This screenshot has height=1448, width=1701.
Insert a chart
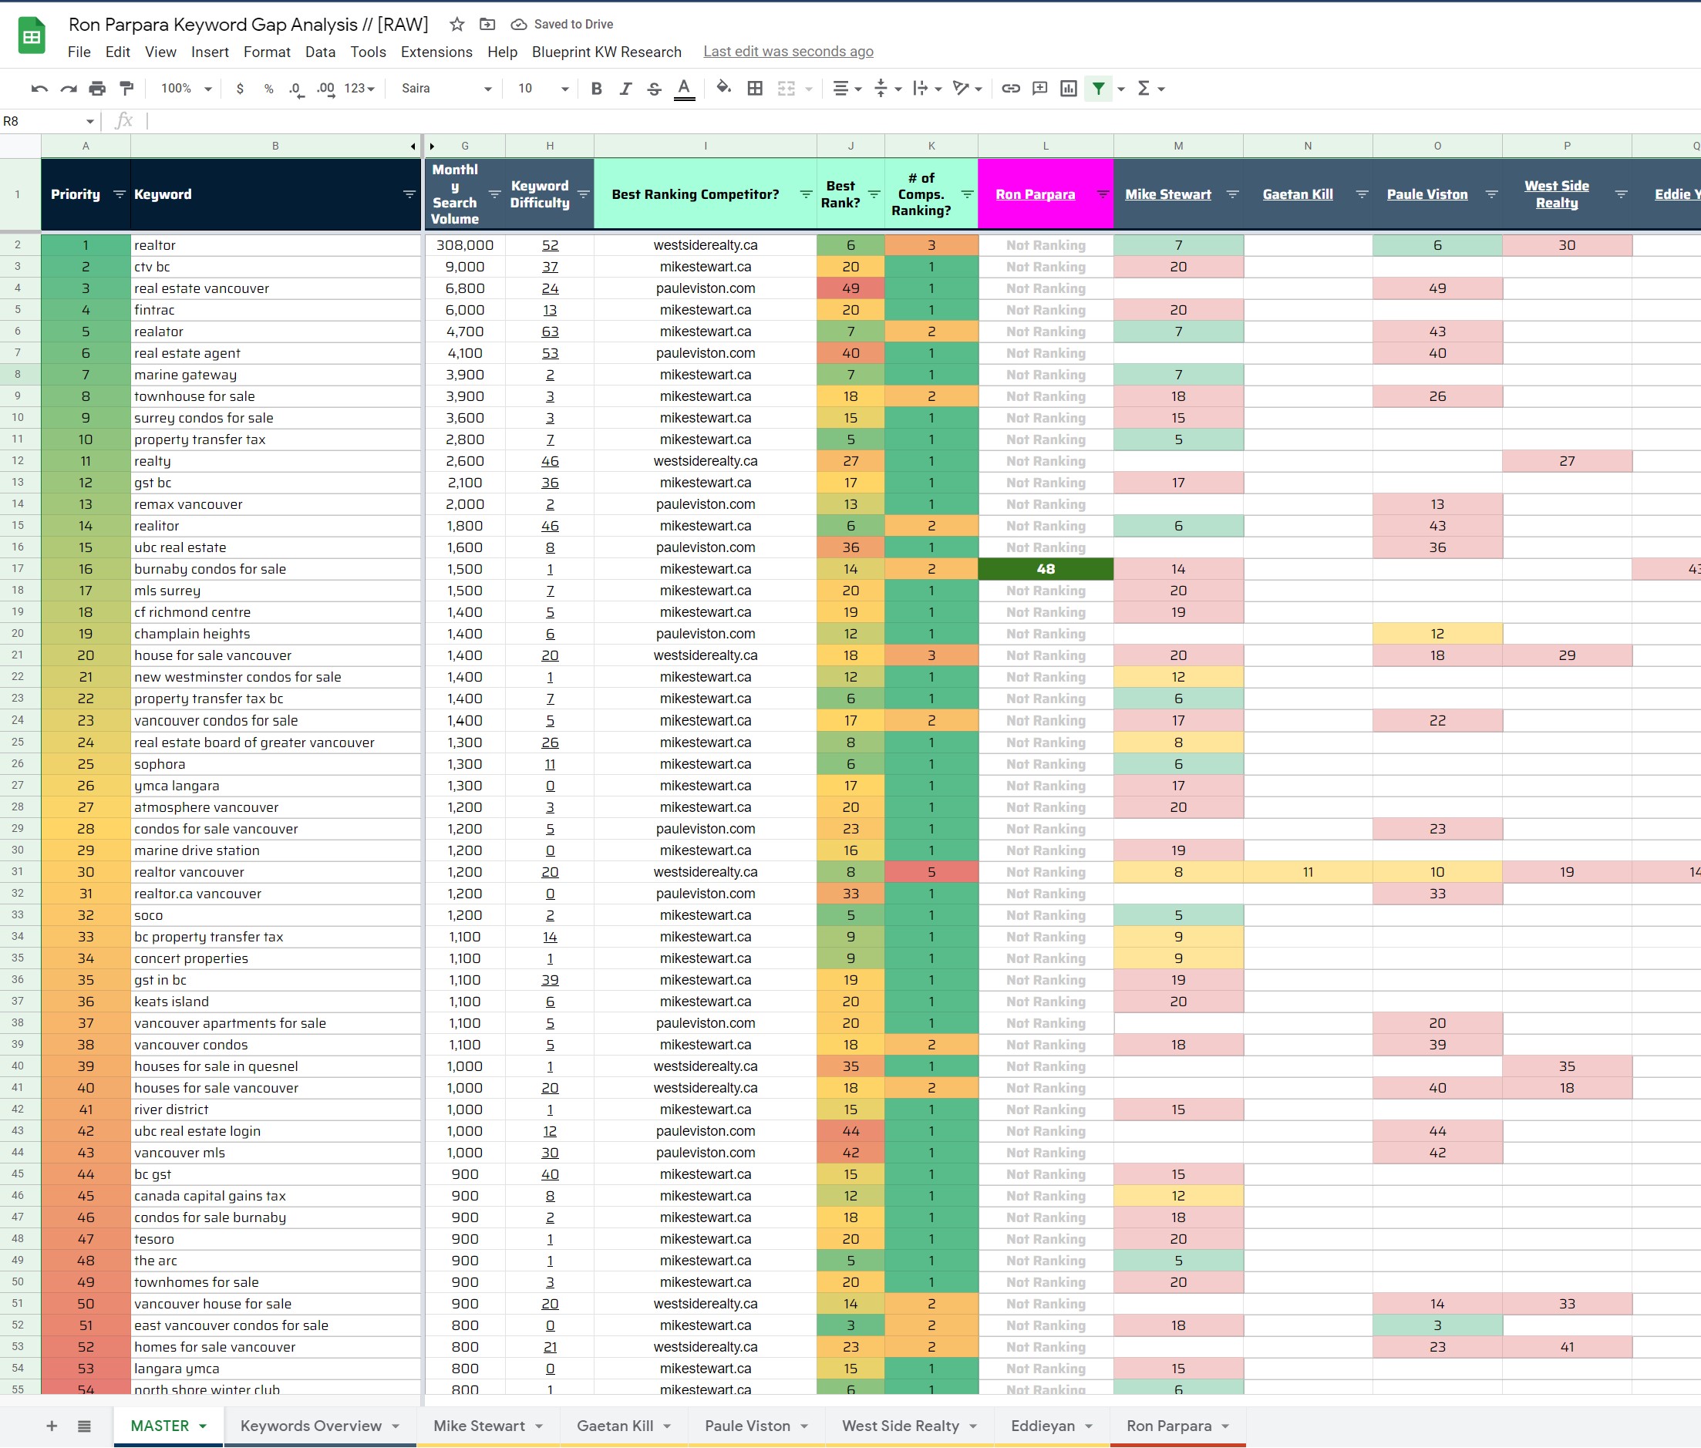point(1068,89)
